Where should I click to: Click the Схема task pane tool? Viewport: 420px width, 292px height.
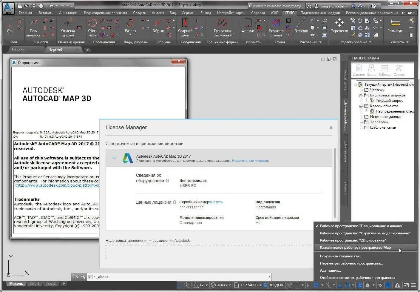372,70
